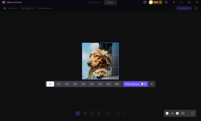
Task: Click the dog image on canvas
Action: pos(101,61)
